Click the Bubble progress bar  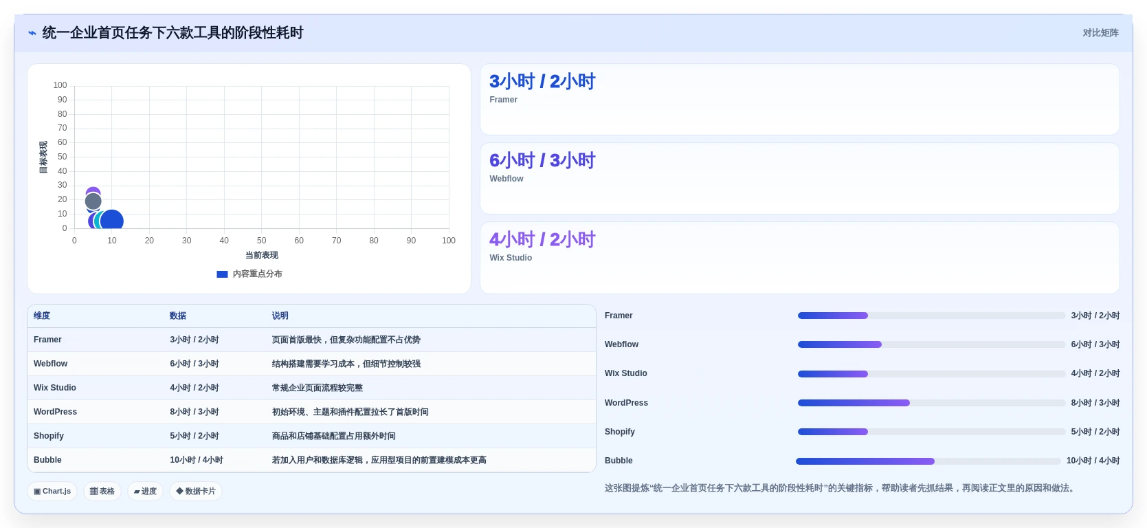pos(928,461)
